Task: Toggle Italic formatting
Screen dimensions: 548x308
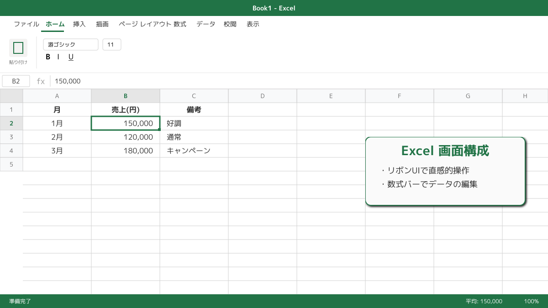Action: coord(58,57)
